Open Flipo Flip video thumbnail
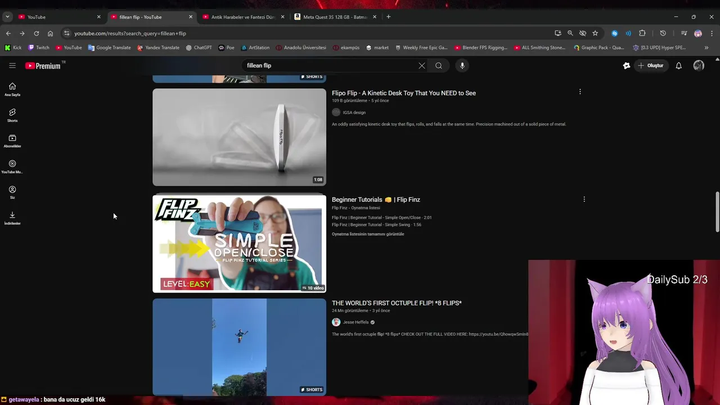The height and width of the screenshot is (405, 720). click(x=239, y=137)
